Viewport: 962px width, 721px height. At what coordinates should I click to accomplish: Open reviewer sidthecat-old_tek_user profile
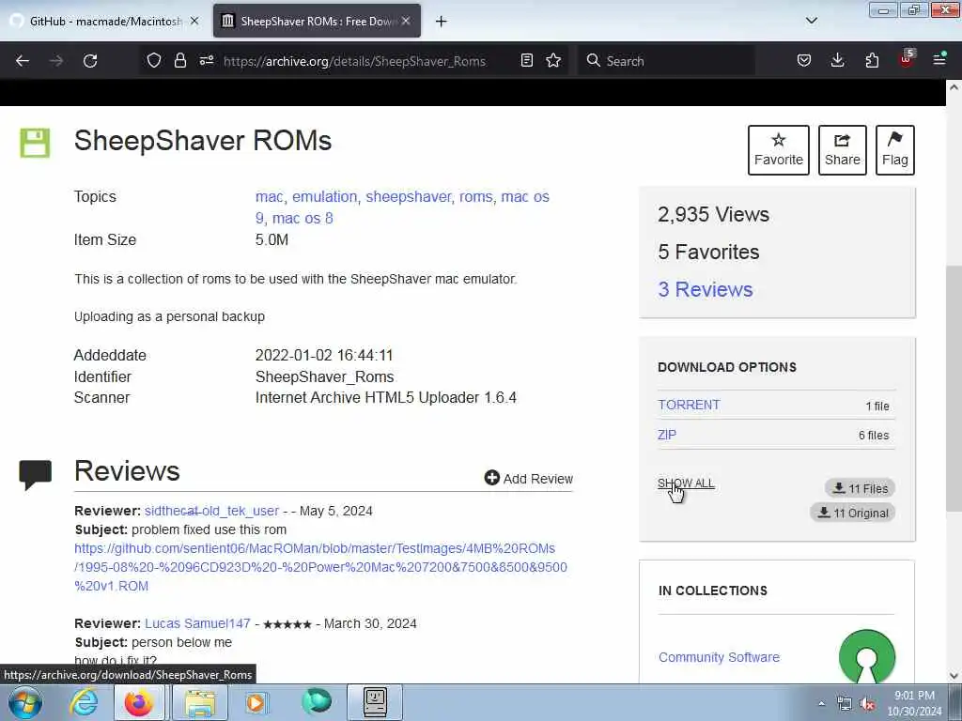pyautogui.click(x=211, y=511)
